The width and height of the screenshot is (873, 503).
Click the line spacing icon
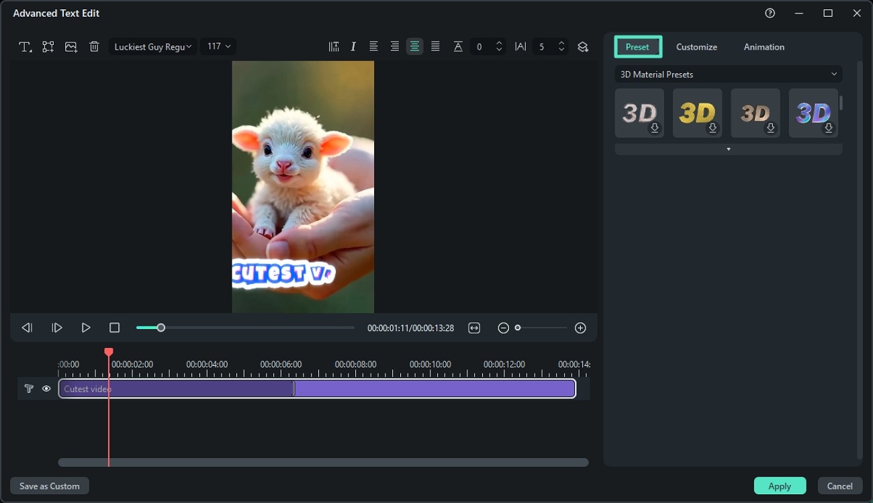click(x=458, y=46)
